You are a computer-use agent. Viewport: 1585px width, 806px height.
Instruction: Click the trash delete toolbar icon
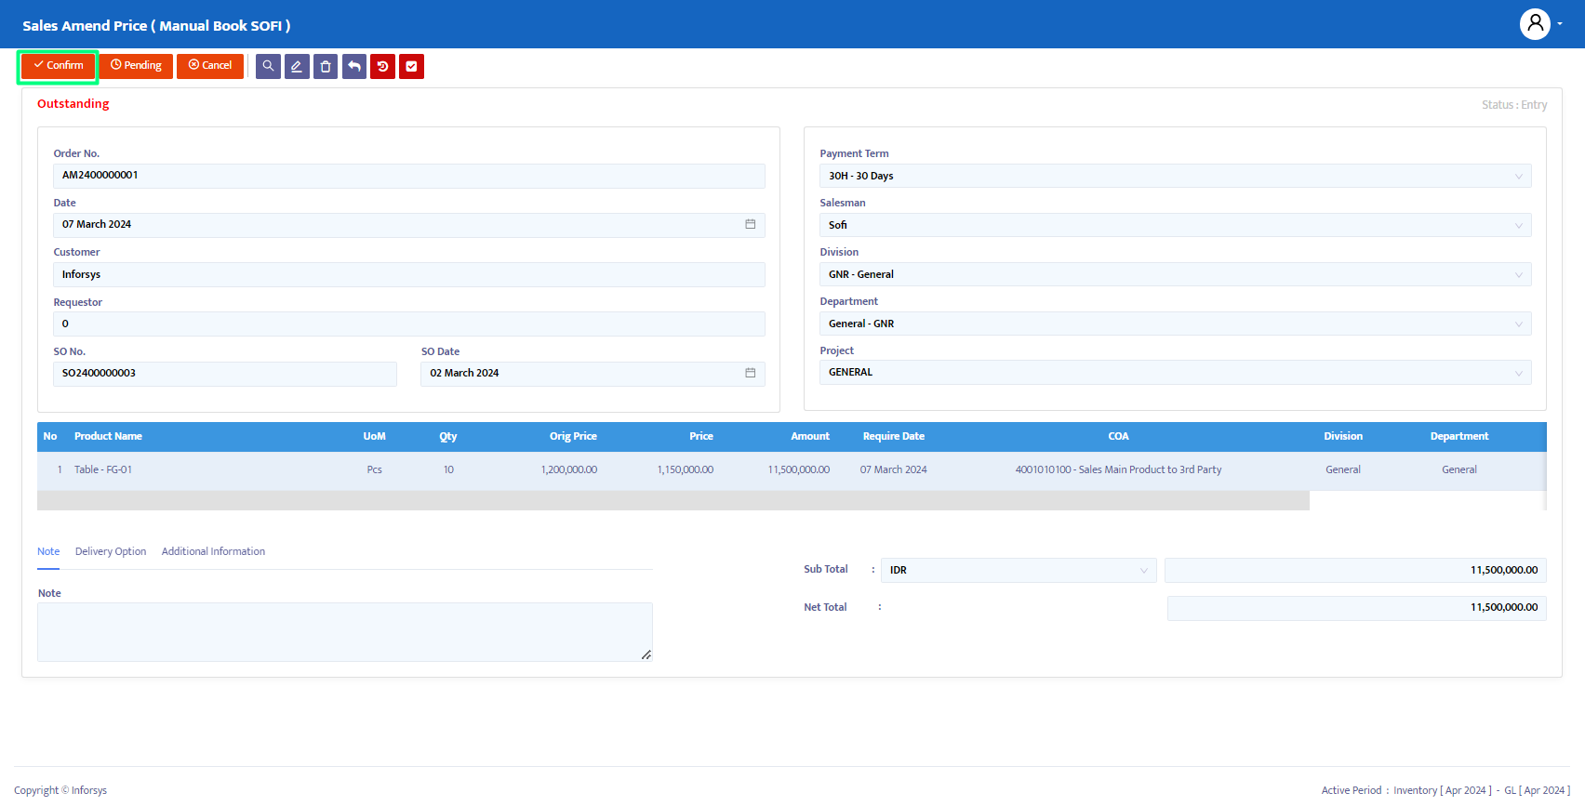click(326, 66)
